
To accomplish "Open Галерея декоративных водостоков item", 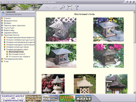I will [20, 38].
